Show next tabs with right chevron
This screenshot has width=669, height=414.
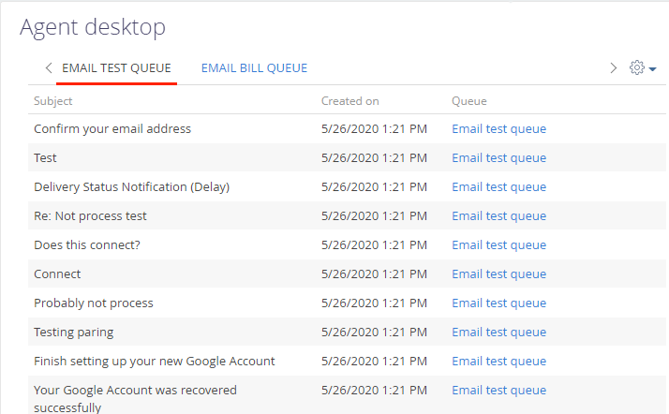point(613,67)
